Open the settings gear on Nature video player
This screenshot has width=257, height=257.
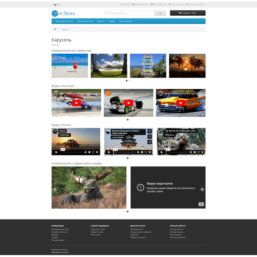pos(89,152)
